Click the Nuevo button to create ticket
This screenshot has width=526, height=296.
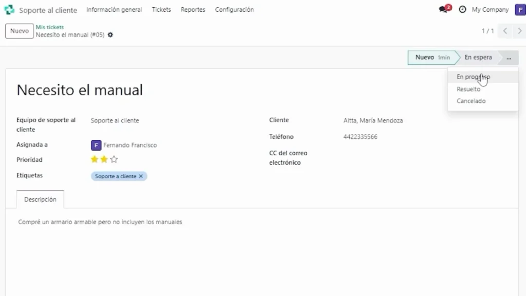(x=20, y=31)
